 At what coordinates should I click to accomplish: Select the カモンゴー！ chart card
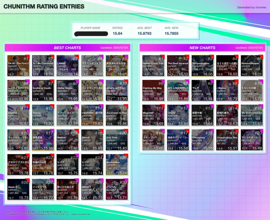[153, 140]
